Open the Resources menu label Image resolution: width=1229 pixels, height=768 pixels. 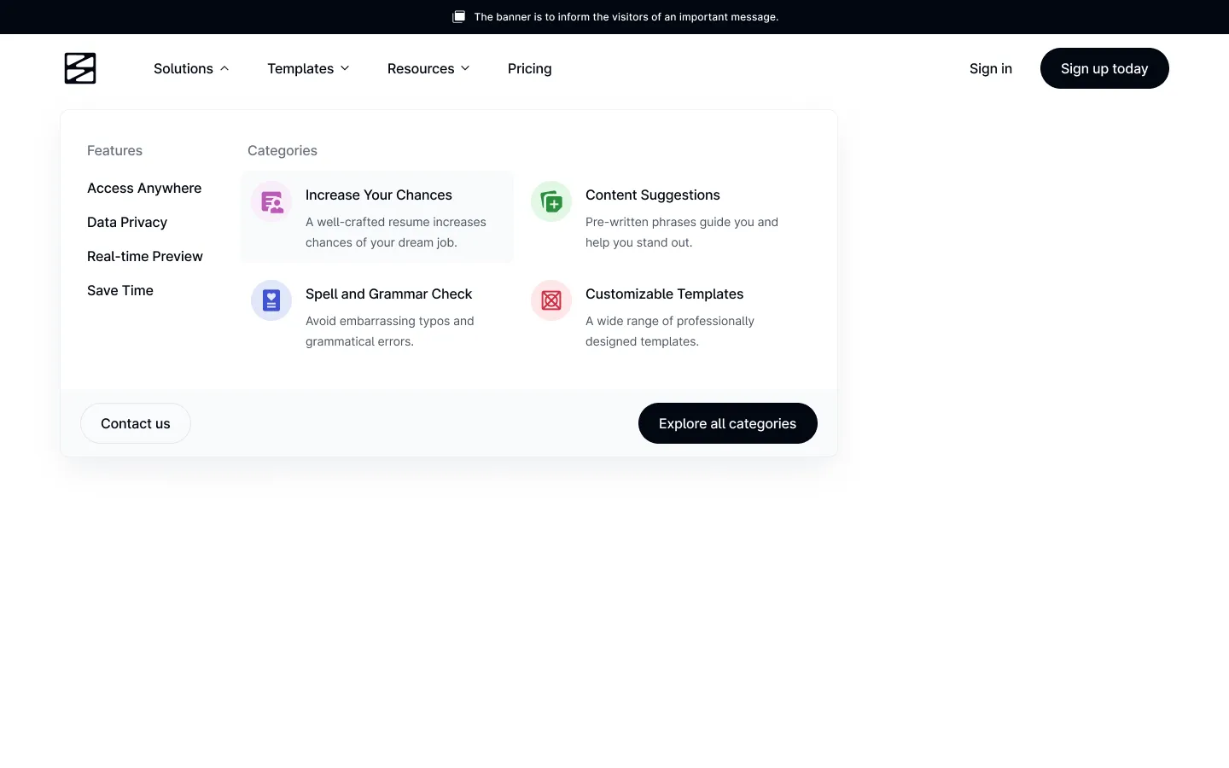click(421, 68)
